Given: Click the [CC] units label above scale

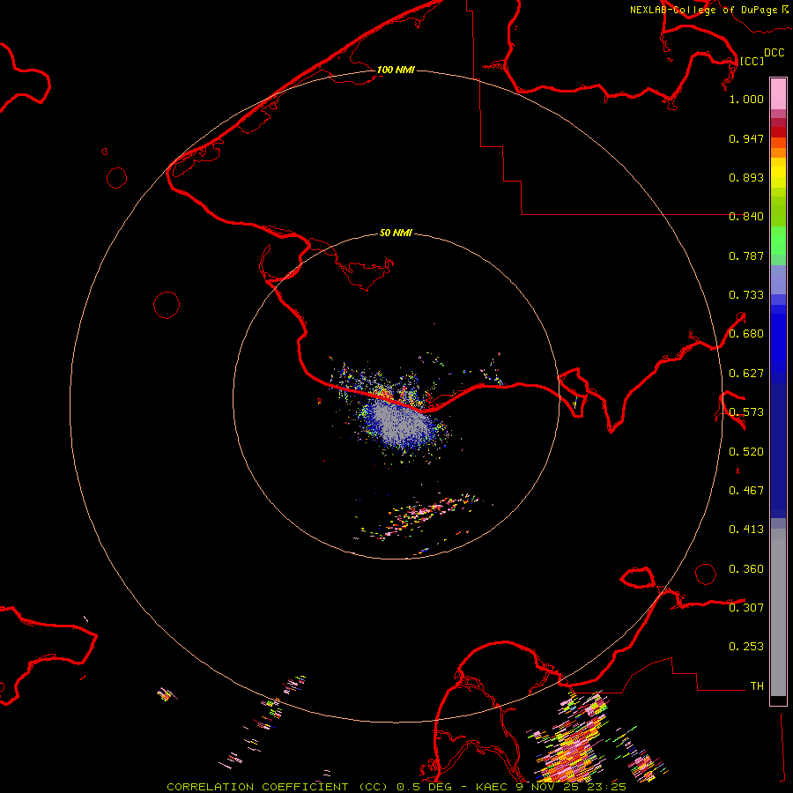Looking at the screenshot, I should pyautogui.click(x=752, y=61).
